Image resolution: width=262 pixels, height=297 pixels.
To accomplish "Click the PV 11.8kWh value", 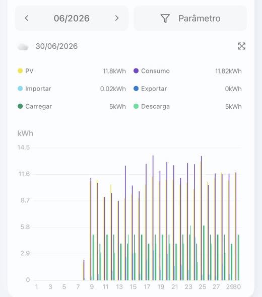I will [114, 71].
